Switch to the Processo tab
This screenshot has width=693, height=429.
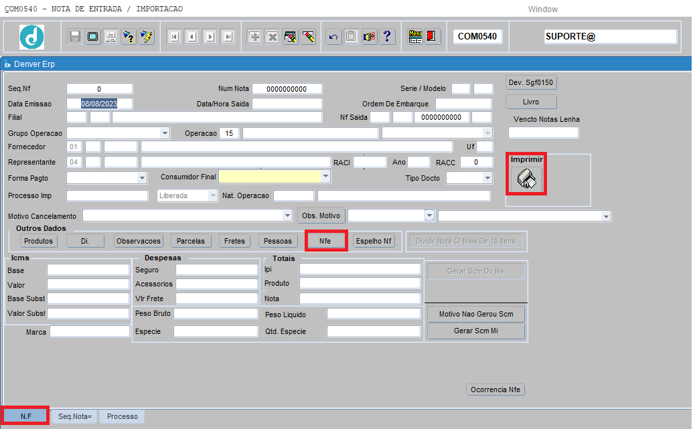(x=122, y=416)
